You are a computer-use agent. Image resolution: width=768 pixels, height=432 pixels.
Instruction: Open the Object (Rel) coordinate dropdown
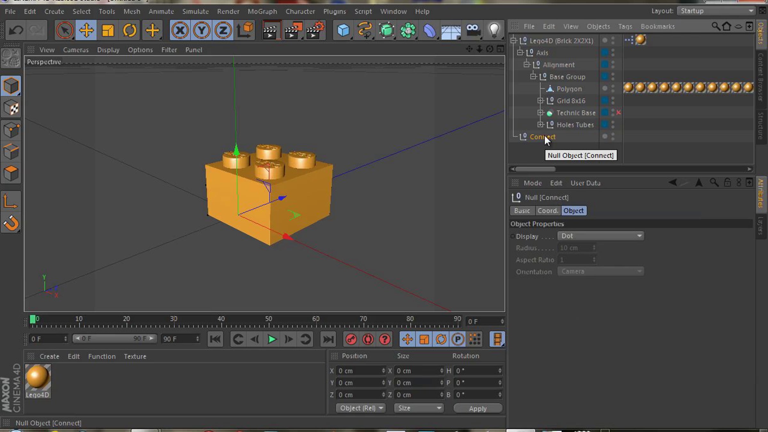click(361, 408)
